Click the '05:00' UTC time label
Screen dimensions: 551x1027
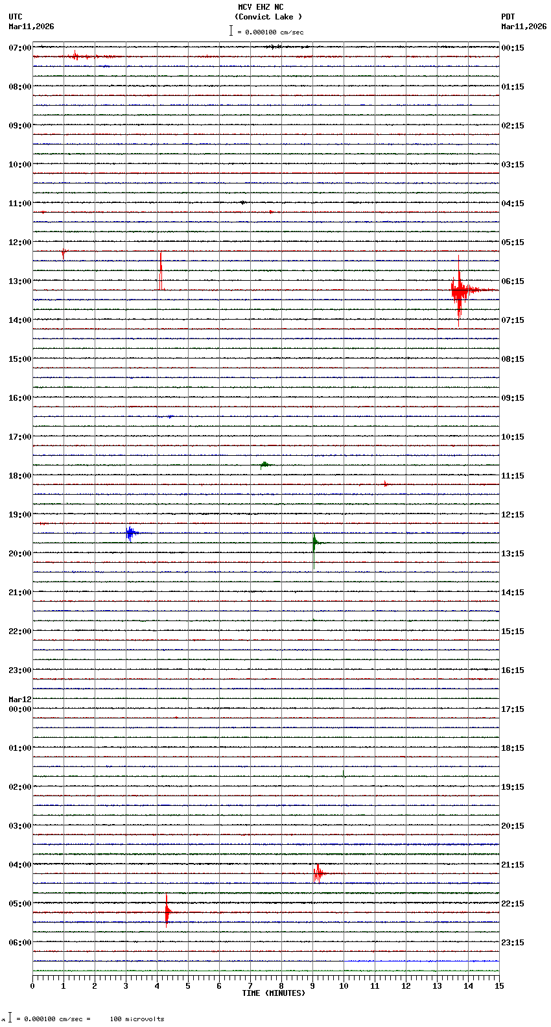pos(20,904)
